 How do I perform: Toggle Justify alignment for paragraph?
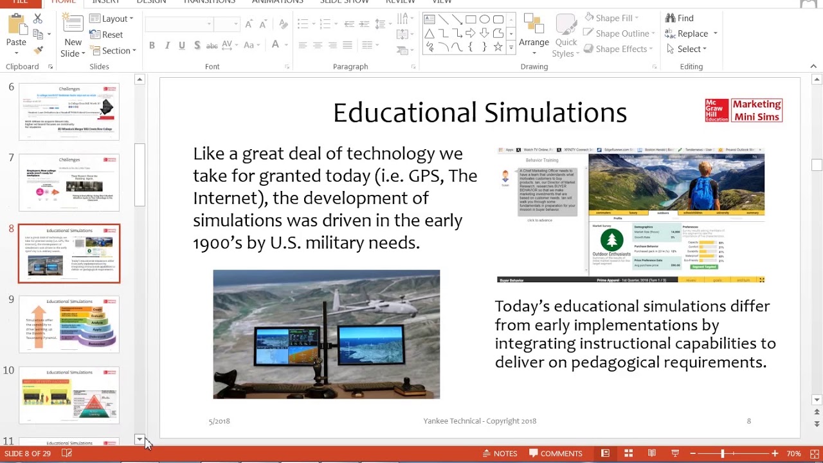pyautogui.click(x=347, y=45)
